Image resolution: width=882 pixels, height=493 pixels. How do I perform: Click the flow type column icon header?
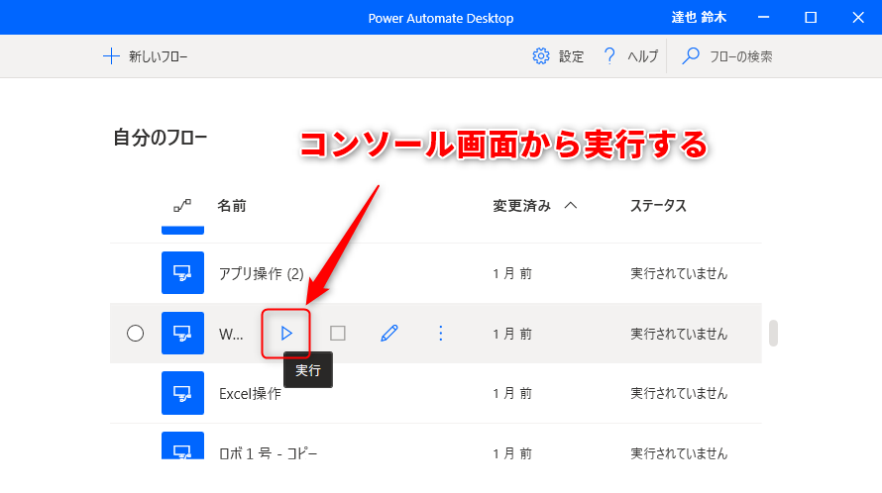[x=182, y=206]
